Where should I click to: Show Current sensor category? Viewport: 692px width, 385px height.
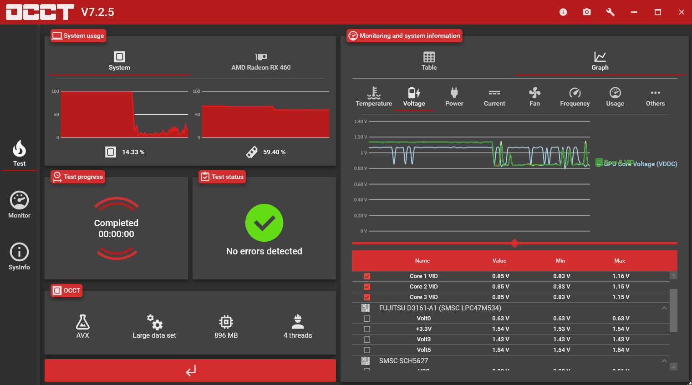click(494, 96)
